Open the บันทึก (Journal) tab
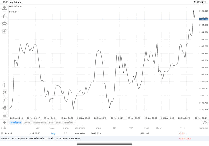The height and width of the screenshot is (146, 209). click(x=58, y=122)
